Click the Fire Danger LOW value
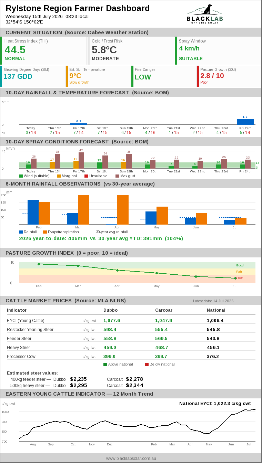 pos(143,77)
